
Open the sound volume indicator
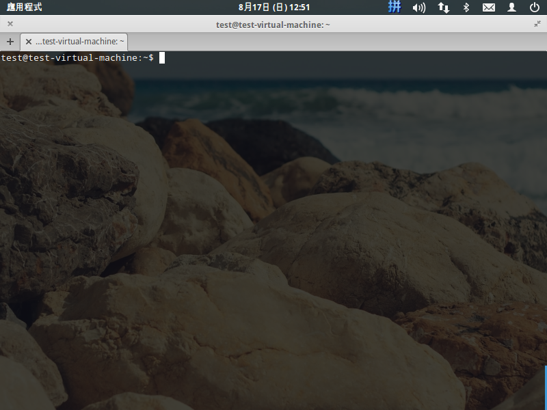coord(419,8)
